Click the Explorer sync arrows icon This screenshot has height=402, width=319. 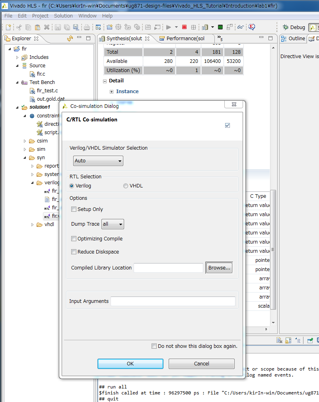[70, 39]
